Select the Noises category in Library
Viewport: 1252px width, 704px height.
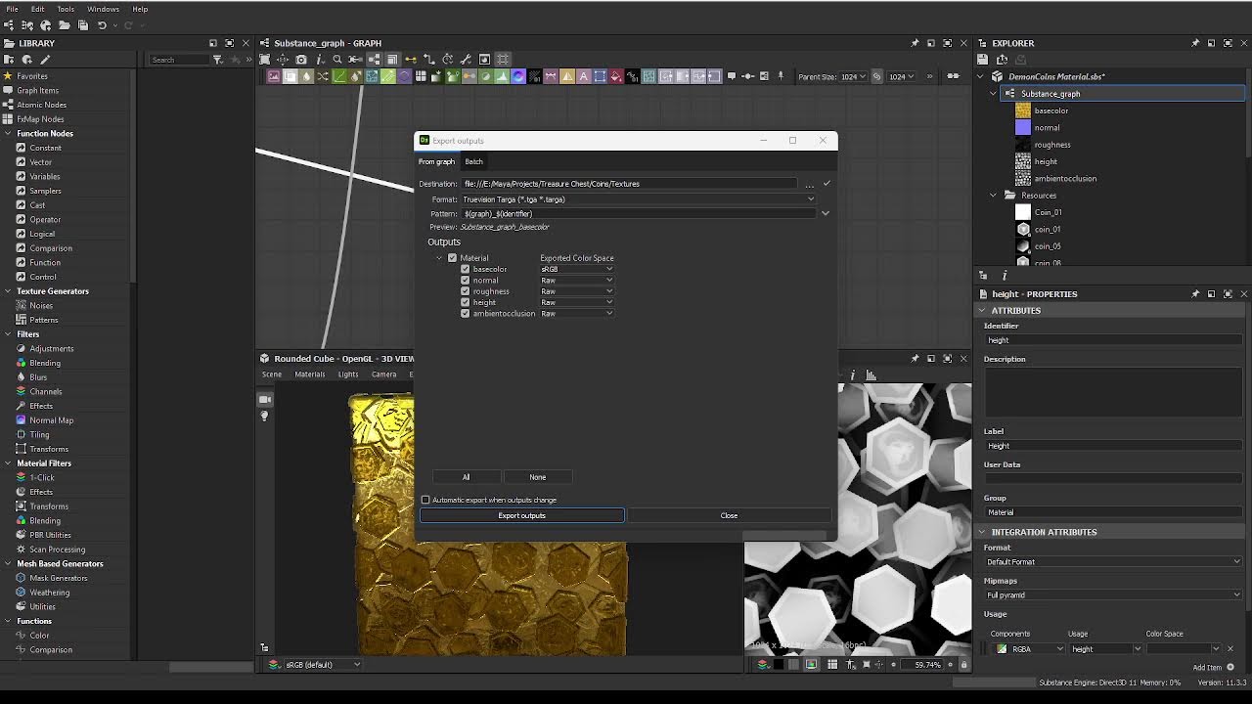(x=41, y=305)
